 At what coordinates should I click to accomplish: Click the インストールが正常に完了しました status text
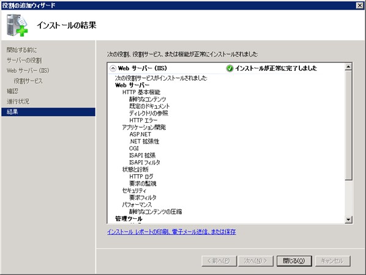(276, 68)
